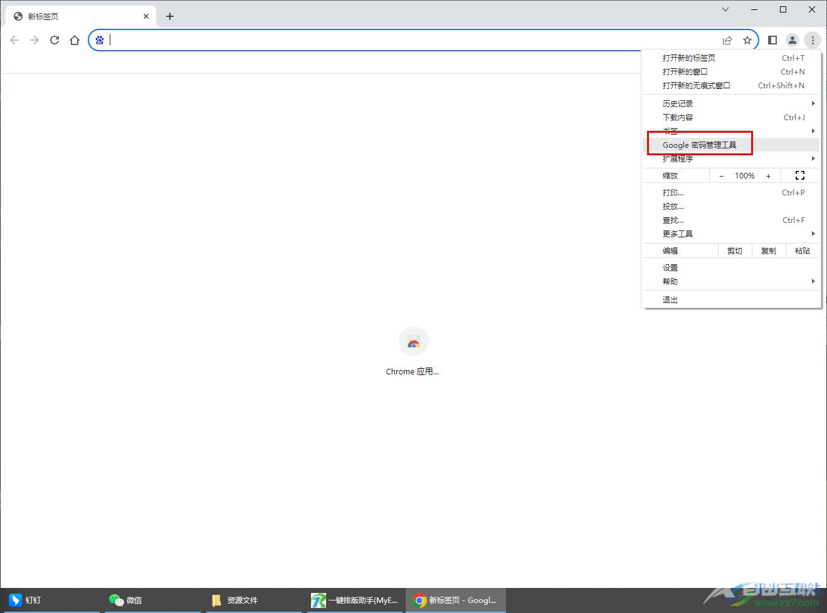
Task: Bookmark this tab with the star icon
Action: [x=747, y=40]
